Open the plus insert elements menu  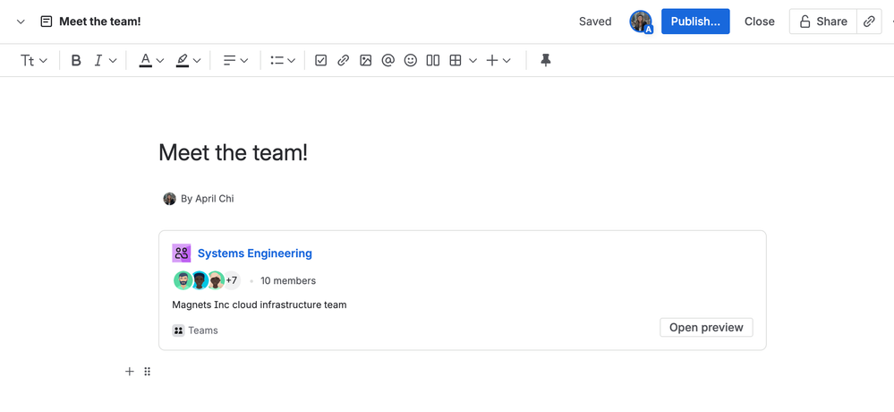tap(498, 61)
